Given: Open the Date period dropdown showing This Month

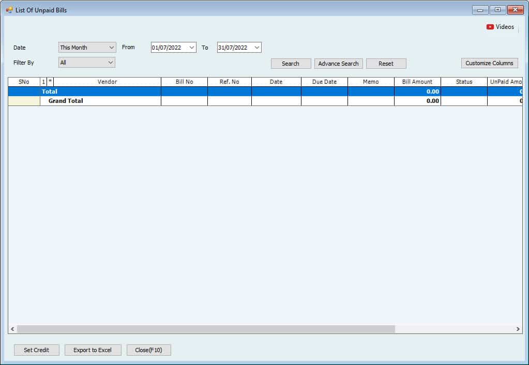Looking at the screenshot, I should (87, 48).
